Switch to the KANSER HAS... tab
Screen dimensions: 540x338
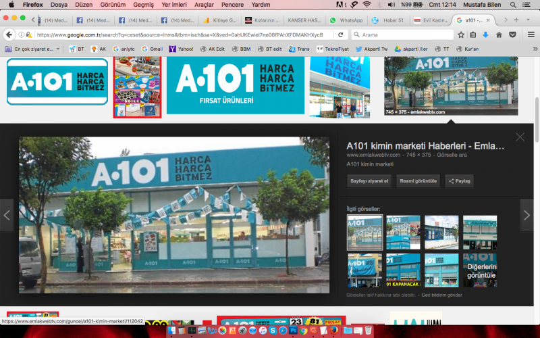coord(304,20)
